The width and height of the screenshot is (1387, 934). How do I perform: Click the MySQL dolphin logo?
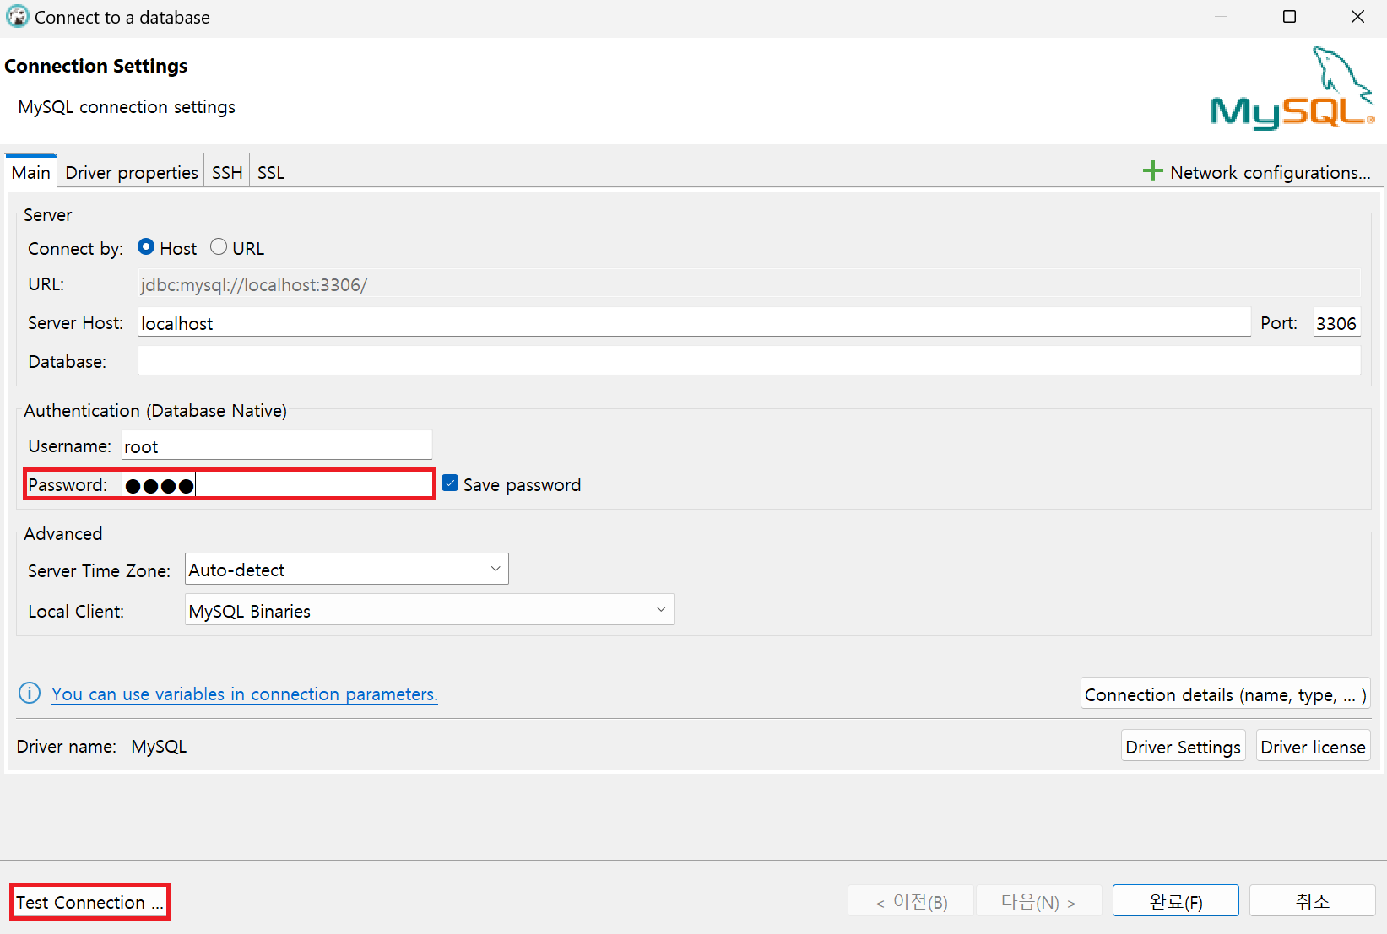(x=1292, y=89)
